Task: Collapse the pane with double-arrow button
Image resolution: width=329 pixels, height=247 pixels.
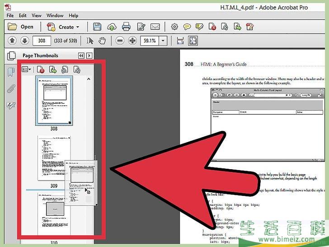Action: 81,56
